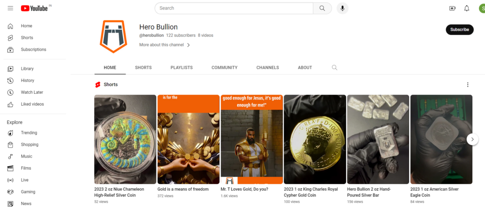Viewport: 485px width, 209px height.
Task: Switch to the CHANNELS tab
Action: pos(268,67)
